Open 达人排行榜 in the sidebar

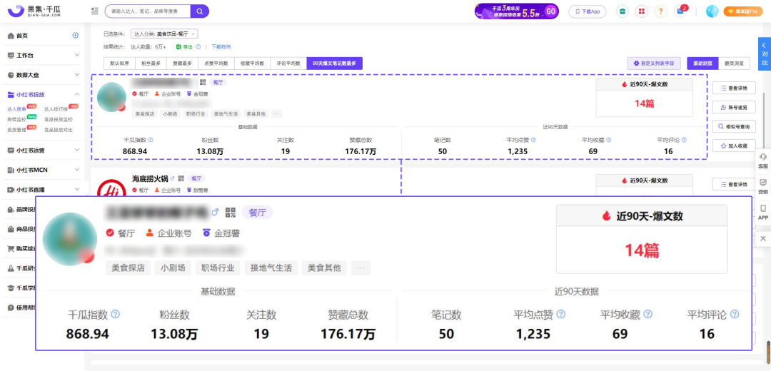[x=56, y=109]
